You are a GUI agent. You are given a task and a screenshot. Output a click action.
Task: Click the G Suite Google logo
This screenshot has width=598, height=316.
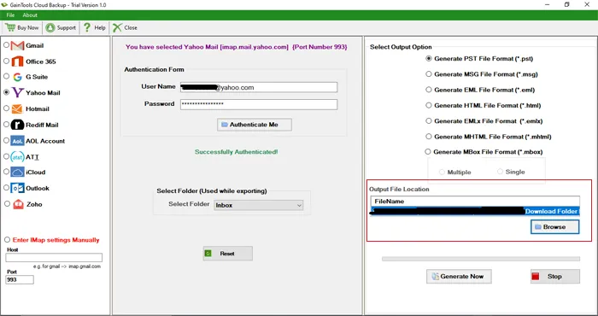click(x=18, y=77)
